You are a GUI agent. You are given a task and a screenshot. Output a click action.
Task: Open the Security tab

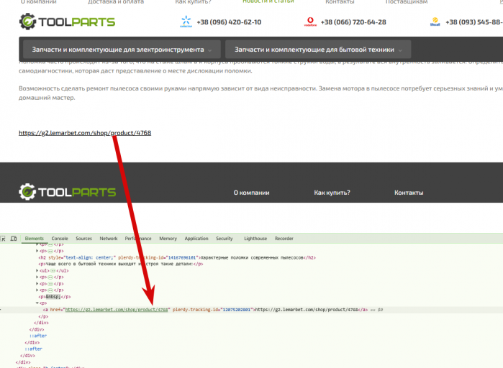pos(225,239)
